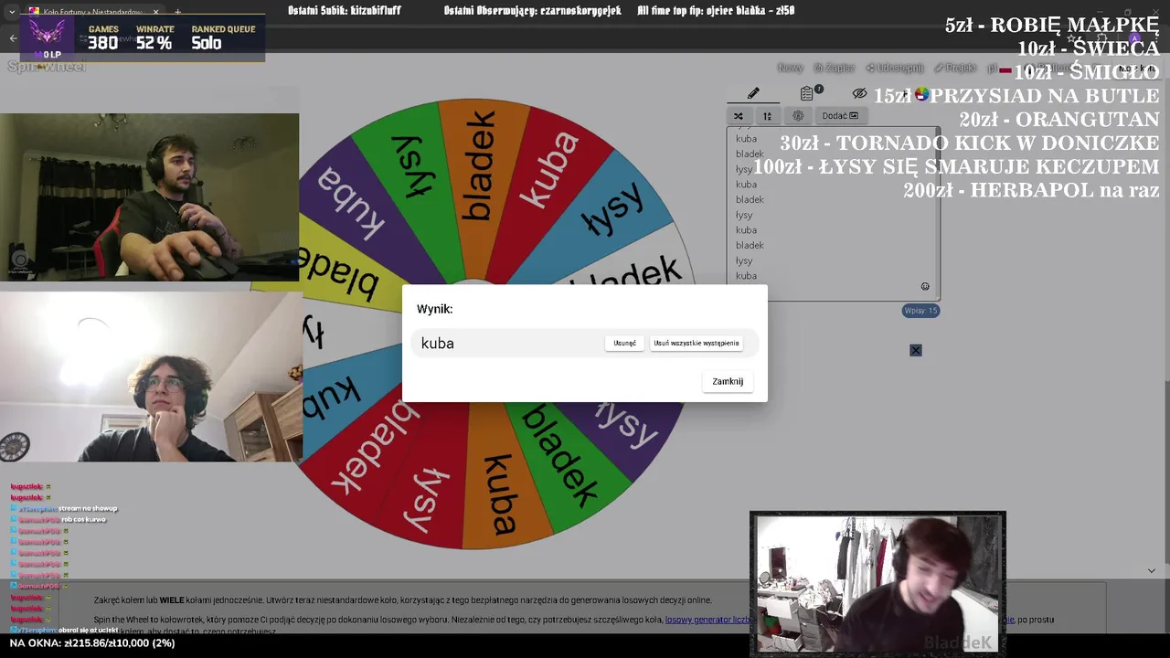
Task: Click inside the entries text box
Action: 833,214
